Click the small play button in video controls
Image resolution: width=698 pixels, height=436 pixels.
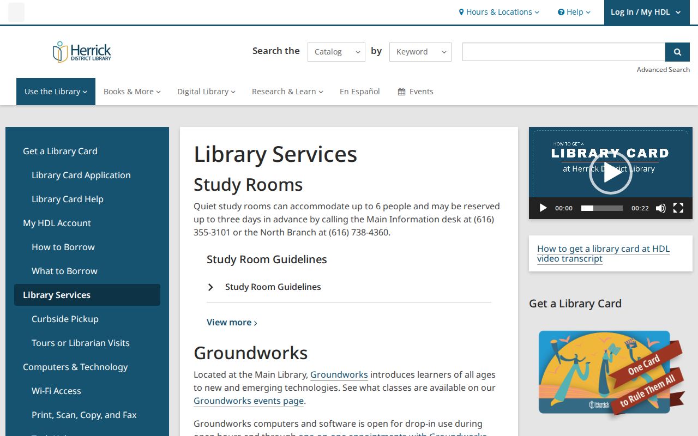[543, 208]
